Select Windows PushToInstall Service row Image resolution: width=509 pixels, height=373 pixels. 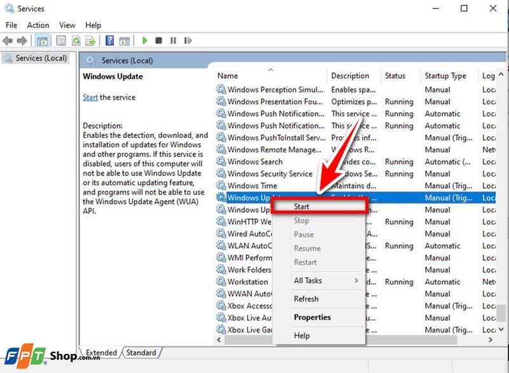tap(356, 137)
